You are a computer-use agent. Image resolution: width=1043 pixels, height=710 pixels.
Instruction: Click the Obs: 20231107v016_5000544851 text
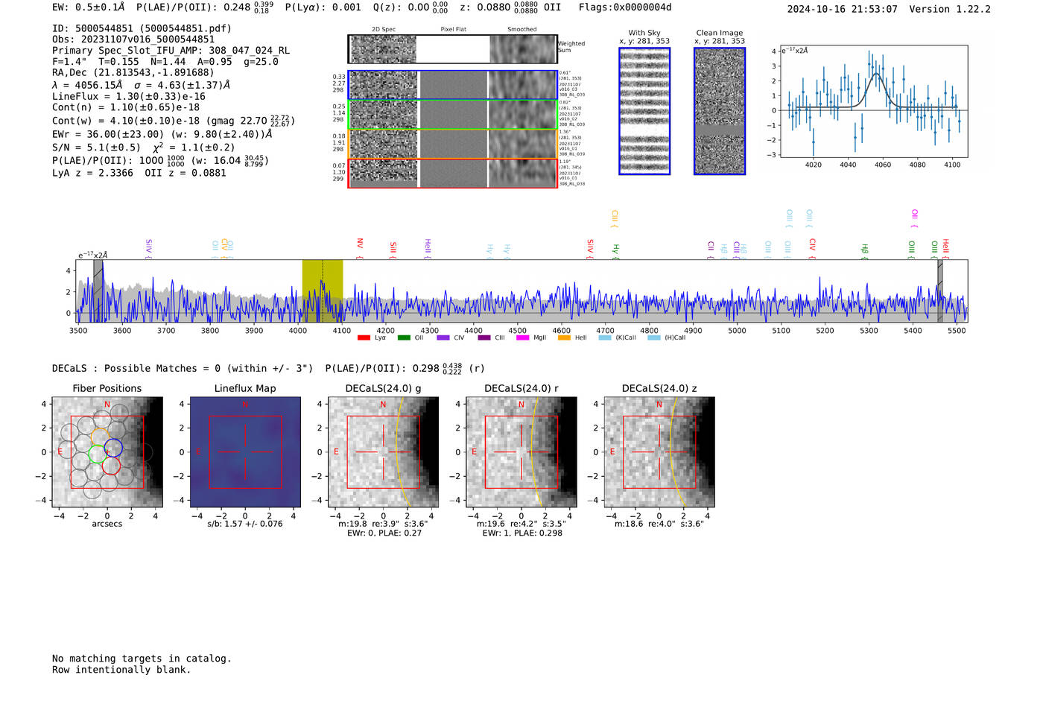tap(133, 39)
